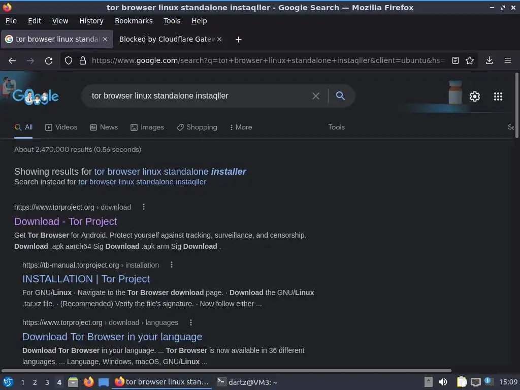
Task: Open the update notification tray icon
Action: point(489,381)
